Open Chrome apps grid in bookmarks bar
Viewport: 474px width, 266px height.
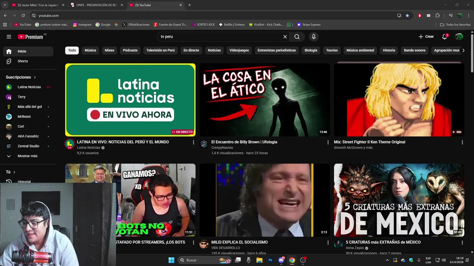click(x=5, y=24)
